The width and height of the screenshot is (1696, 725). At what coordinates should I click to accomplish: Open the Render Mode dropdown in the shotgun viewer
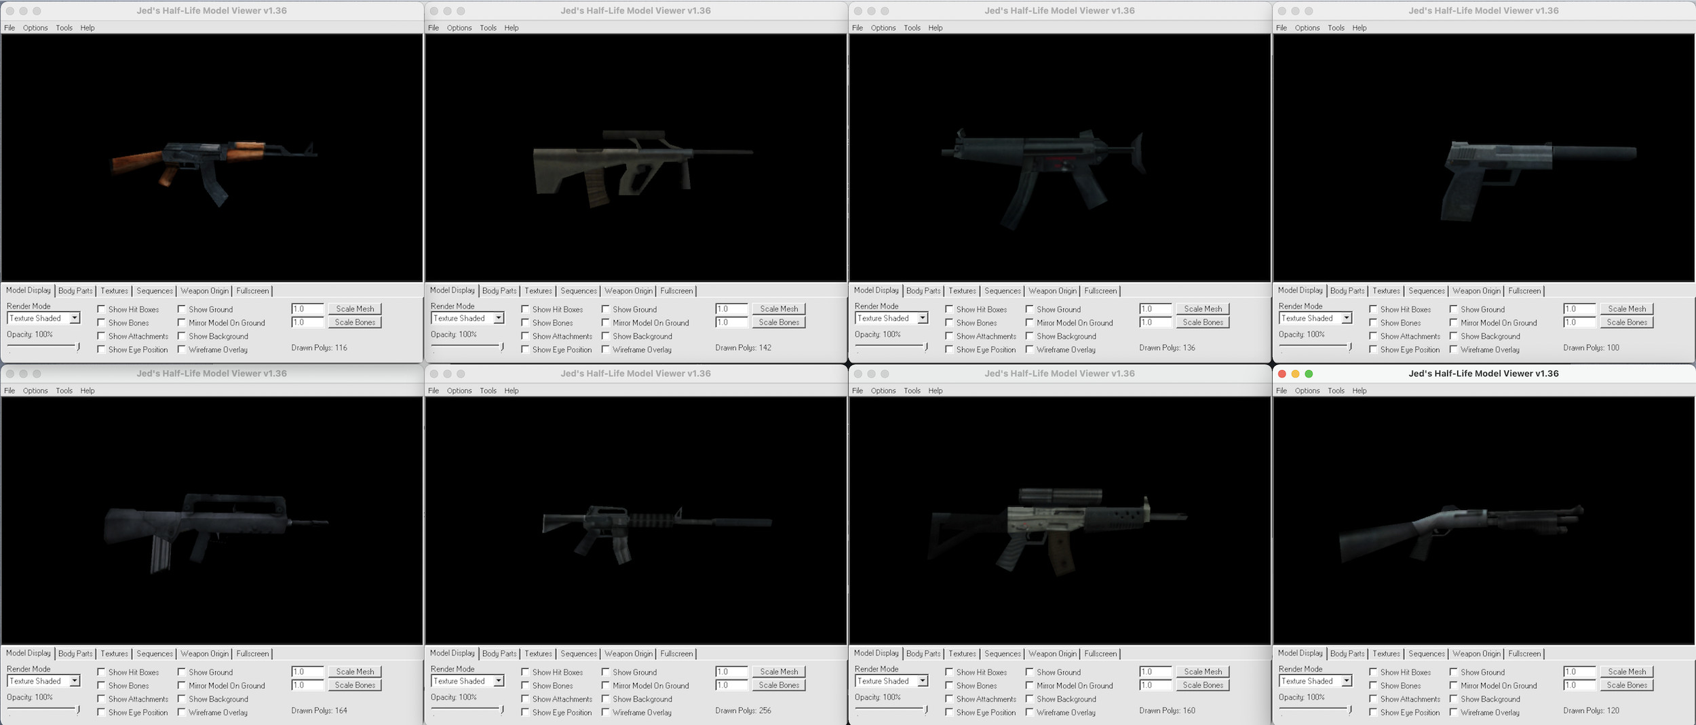[x=1347, y=681]
